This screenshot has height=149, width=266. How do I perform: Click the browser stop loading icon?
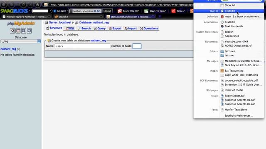coord(30,5)
